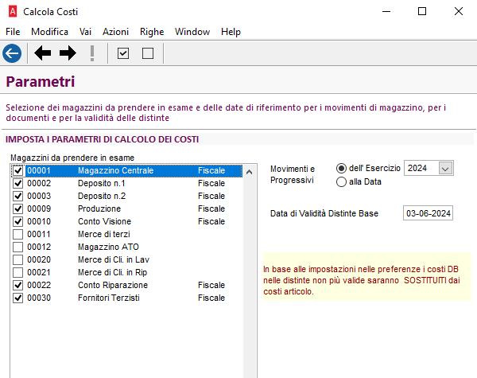Click the Produzione row name
The image size is (477, 378).
pyautogui.click(x=99, y=208)
